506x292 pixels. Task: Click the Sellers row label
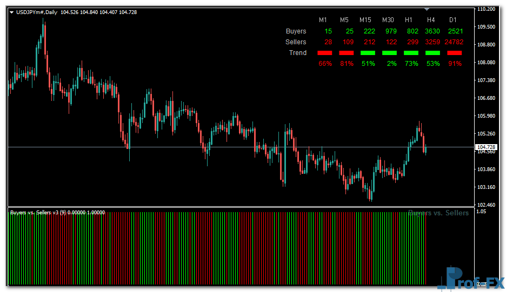[x=296, y=42]
